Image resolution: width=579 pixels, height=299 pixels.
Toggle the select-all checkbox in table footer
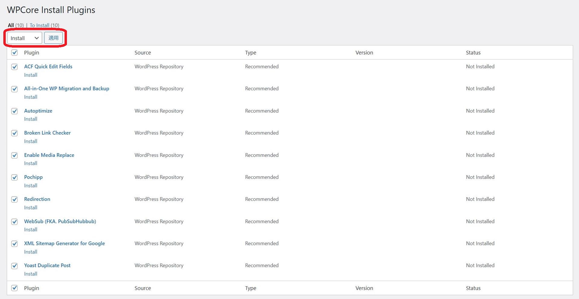(14, 288)
